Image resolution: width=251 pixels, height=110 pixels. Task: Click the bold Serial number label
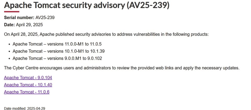19,18
